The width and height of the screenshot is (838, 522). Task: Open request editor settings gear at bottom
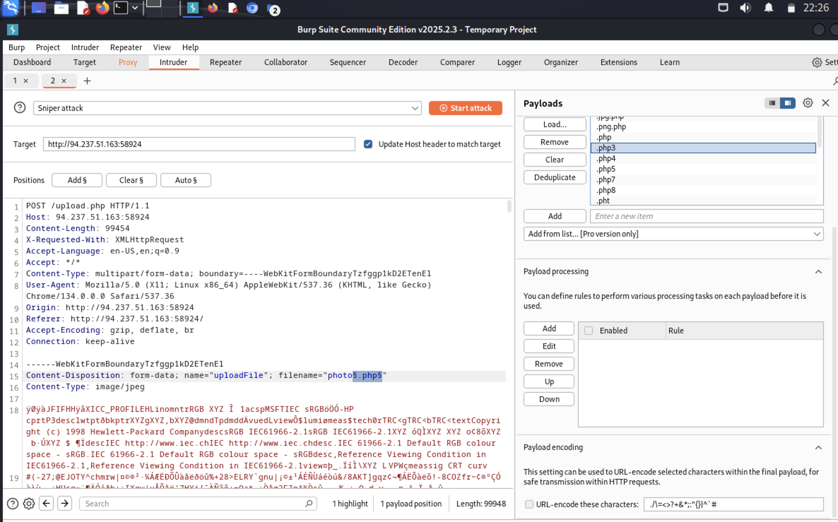click(x=29, y=504)
